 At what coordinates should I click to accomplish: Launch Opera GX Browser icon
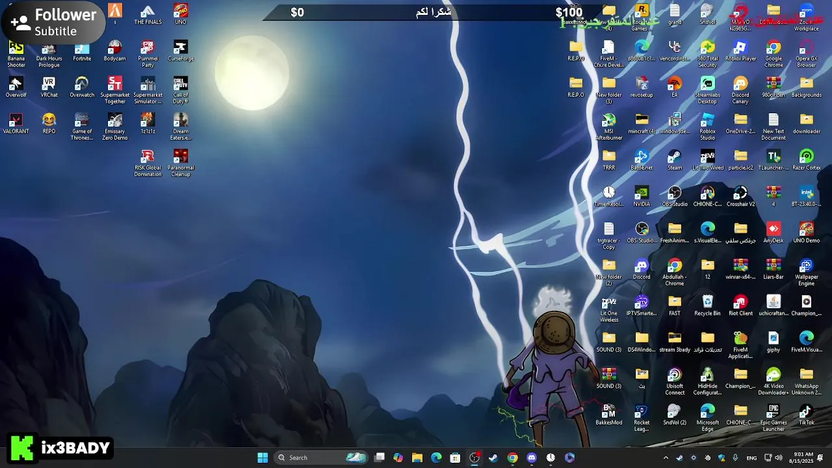[x=807, y=54]
